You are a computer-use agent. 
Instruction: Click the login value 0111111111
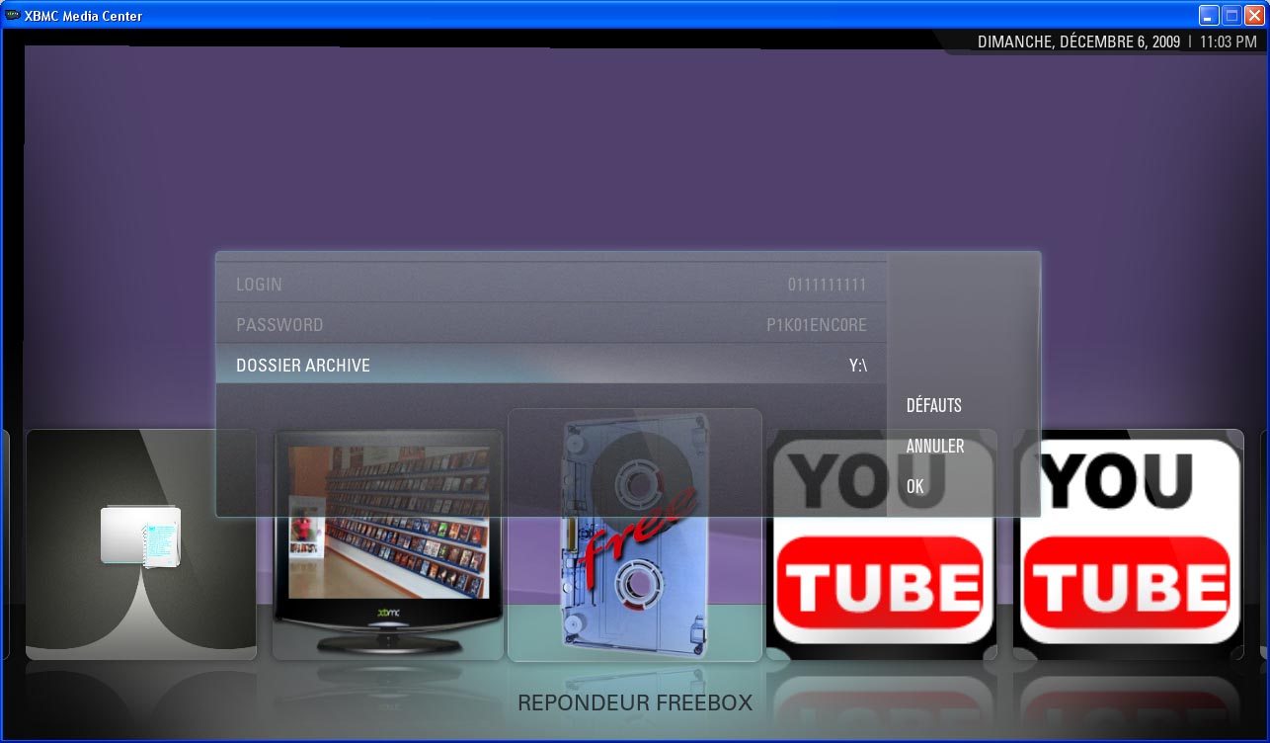pyautogui.click(x=827, y=285)
